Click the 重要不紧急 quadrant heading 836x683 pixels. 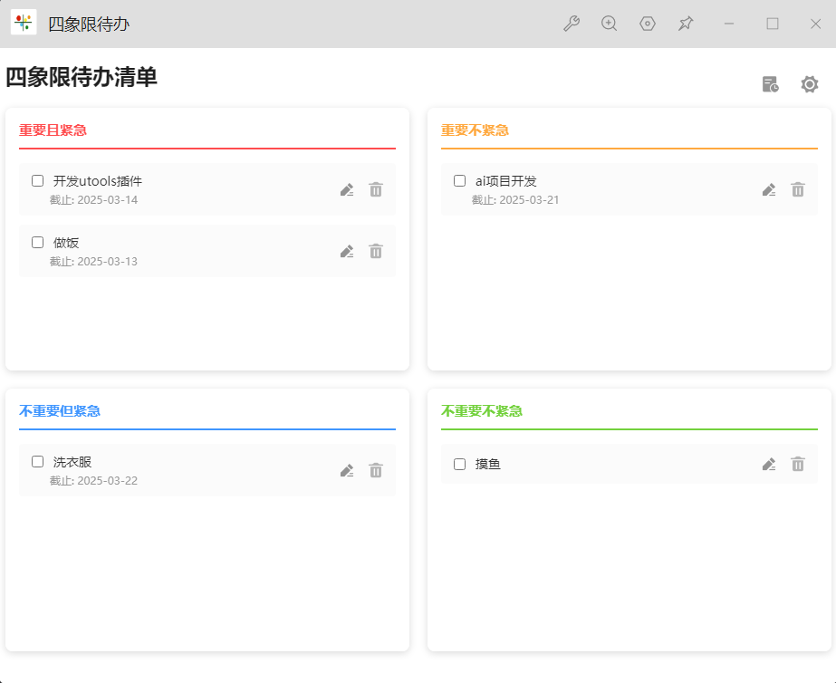pyautogui.click(x=475, y=130)
